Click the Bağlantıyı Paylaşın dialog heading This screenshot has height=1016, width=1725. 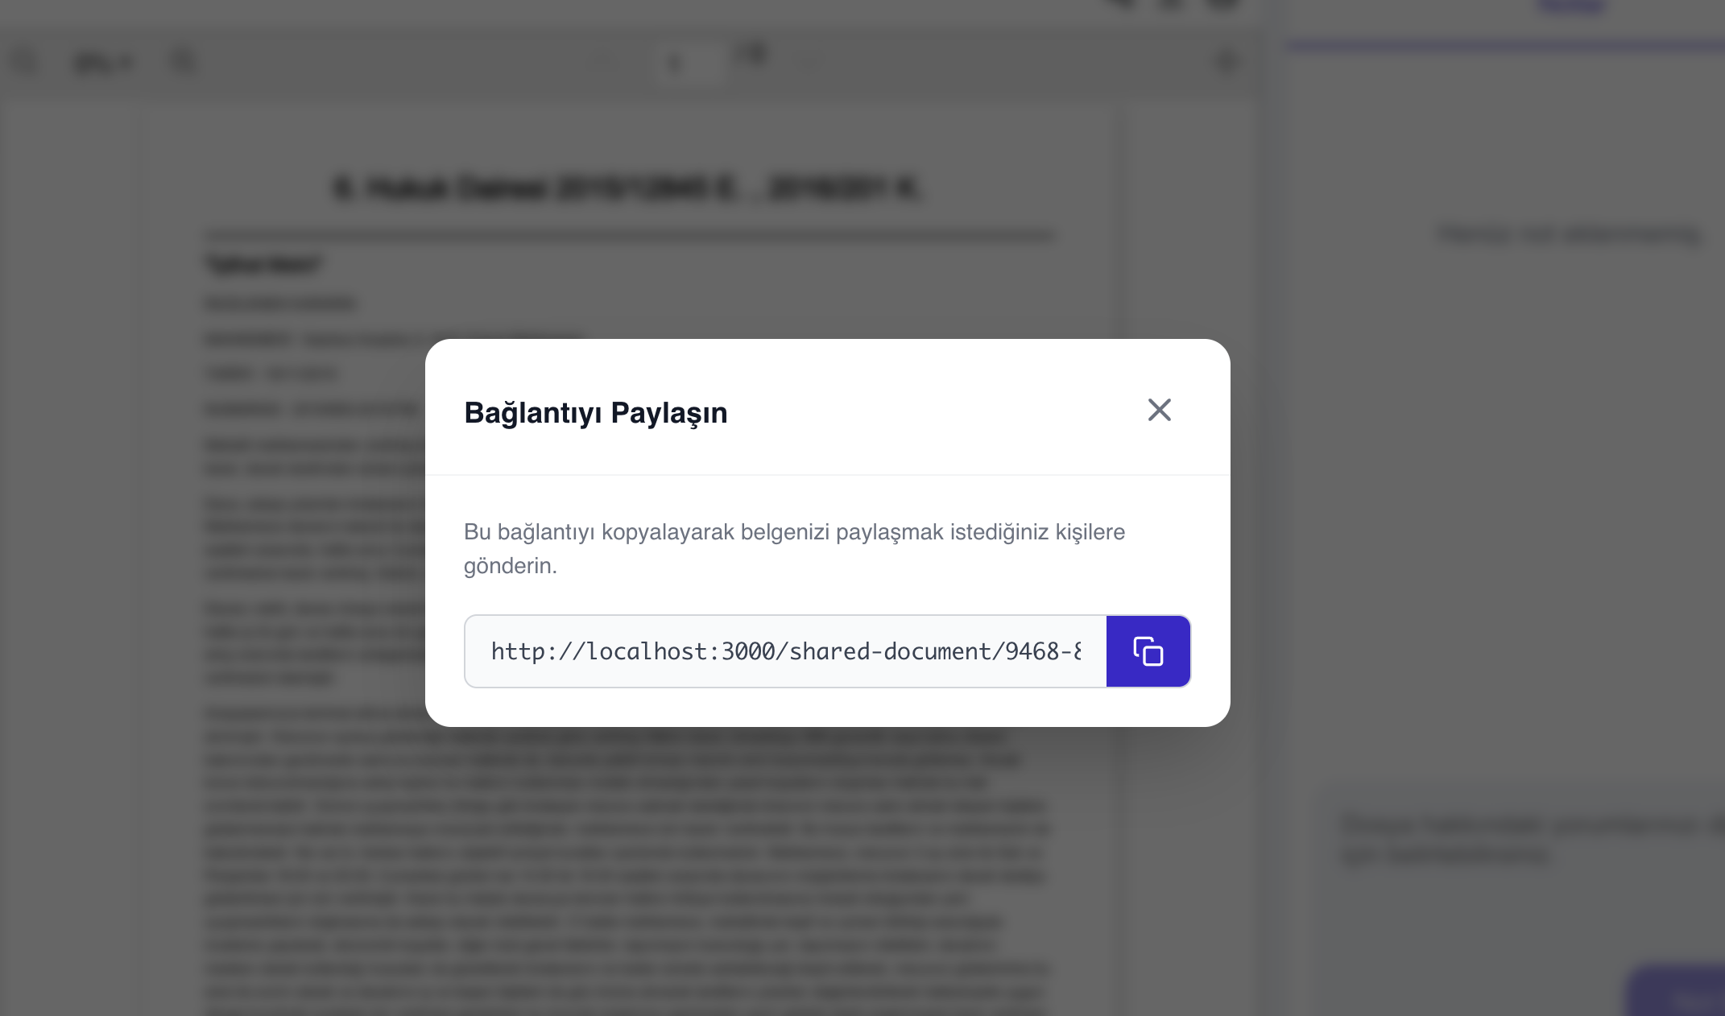(x=595, y=412)
